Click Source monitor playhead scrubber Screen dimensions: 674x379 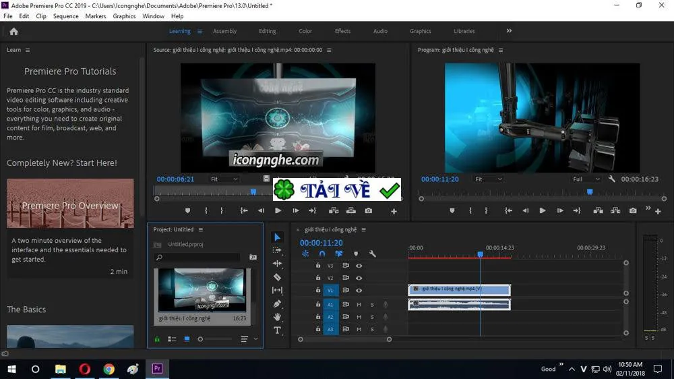(253, 192)
